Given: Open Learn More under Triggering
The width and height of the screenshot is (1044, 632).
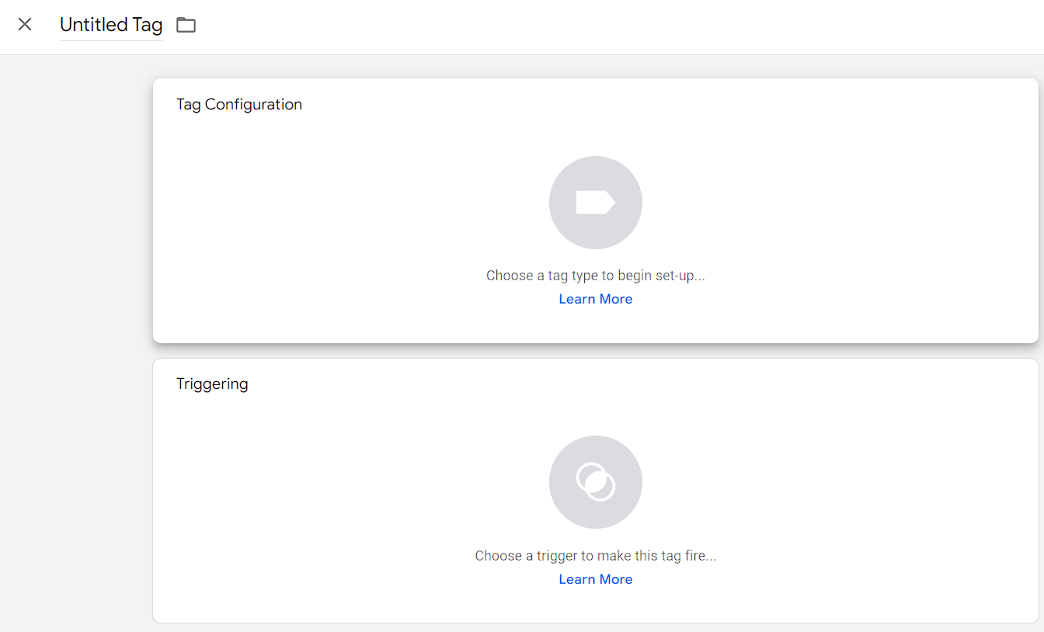Looking at the screenshot, I should [x=596, y=578].
